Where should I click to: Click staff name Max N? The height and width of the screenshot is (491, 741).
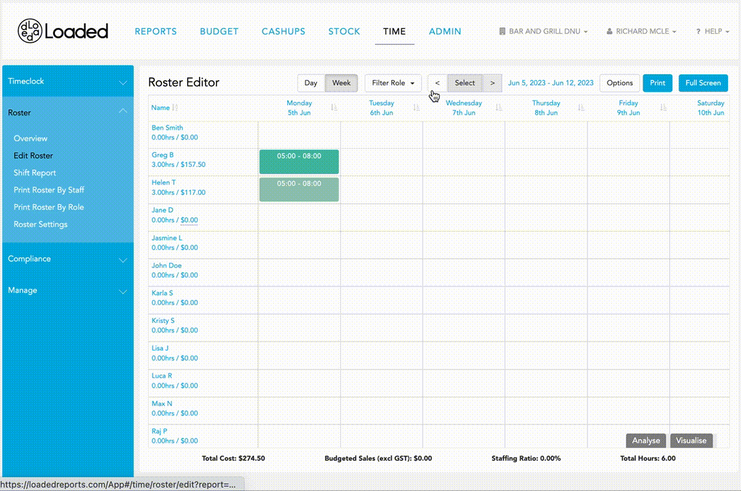pos(162,404)
